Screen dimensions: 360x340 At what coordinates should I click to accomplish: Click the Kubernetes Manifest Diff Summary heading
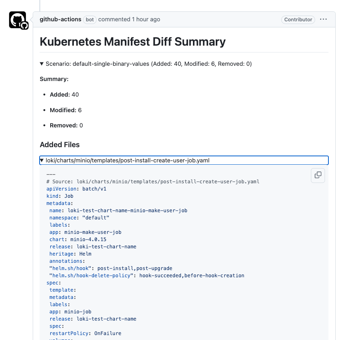(x=132, y=41)
